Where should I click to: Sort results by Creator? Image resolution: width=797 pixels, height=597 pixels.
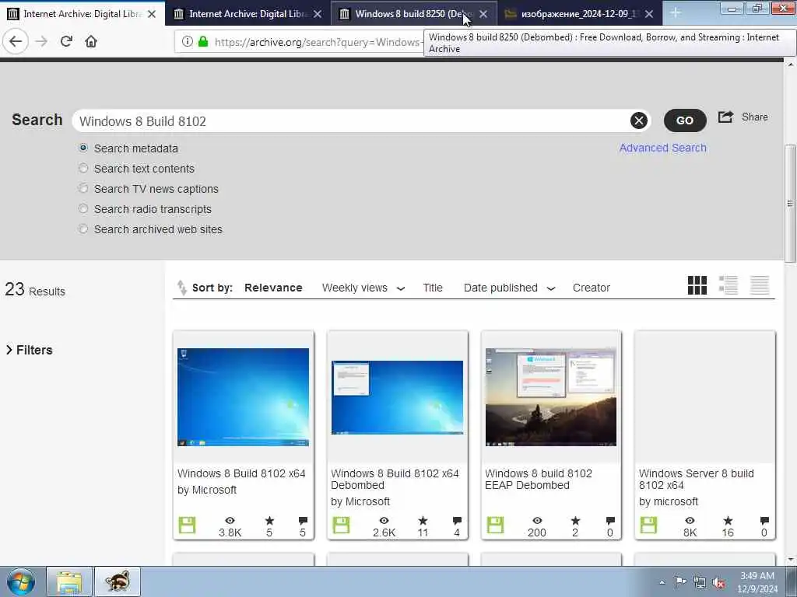(x=592, y=288)
